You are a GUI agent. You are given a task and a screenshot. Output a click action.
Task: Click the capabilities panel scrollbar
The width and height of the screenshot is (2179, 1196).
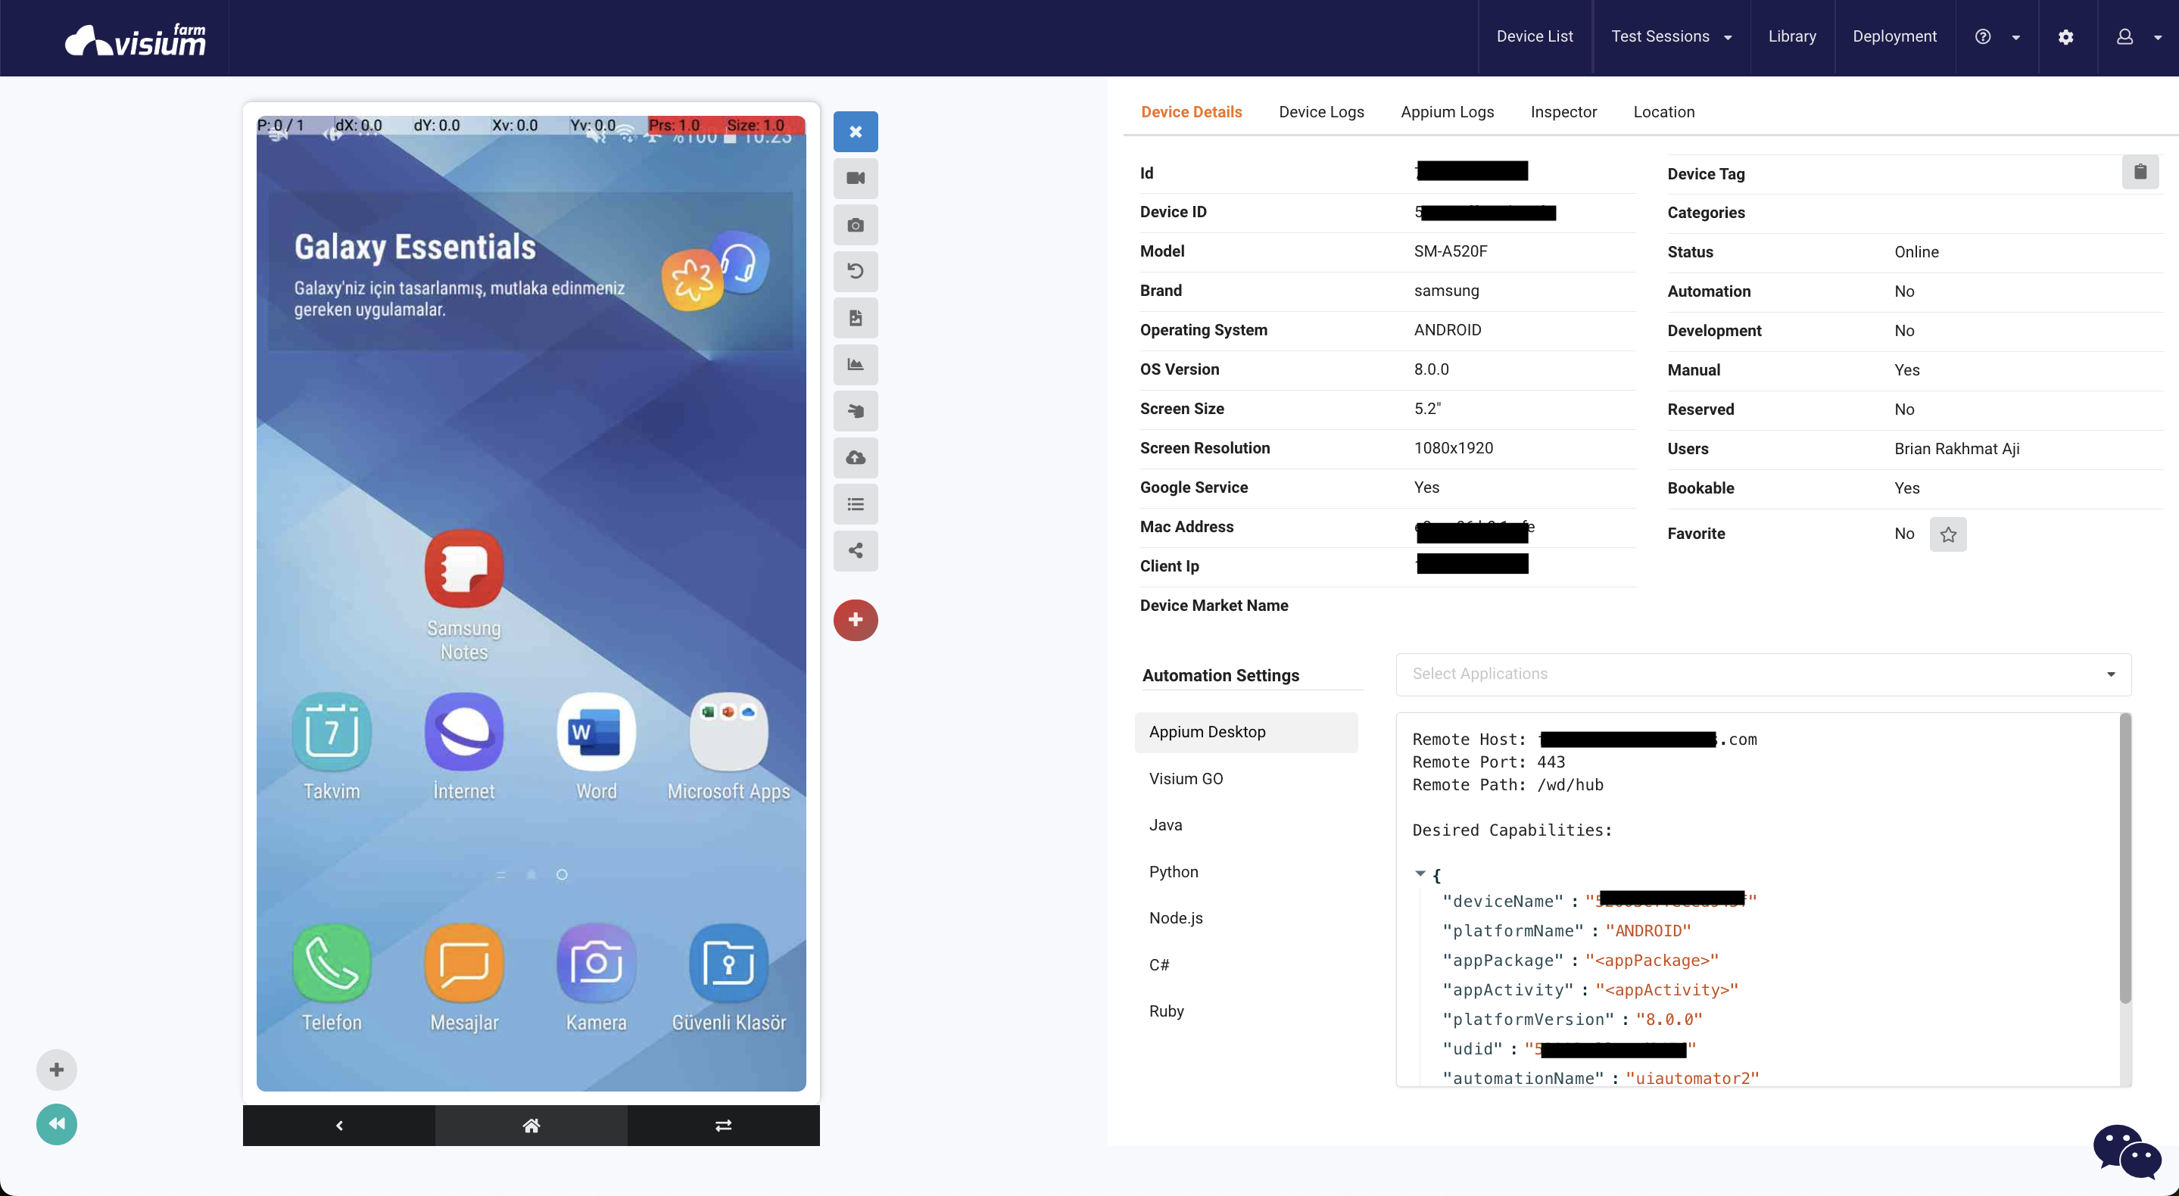tap(2124, 858)
